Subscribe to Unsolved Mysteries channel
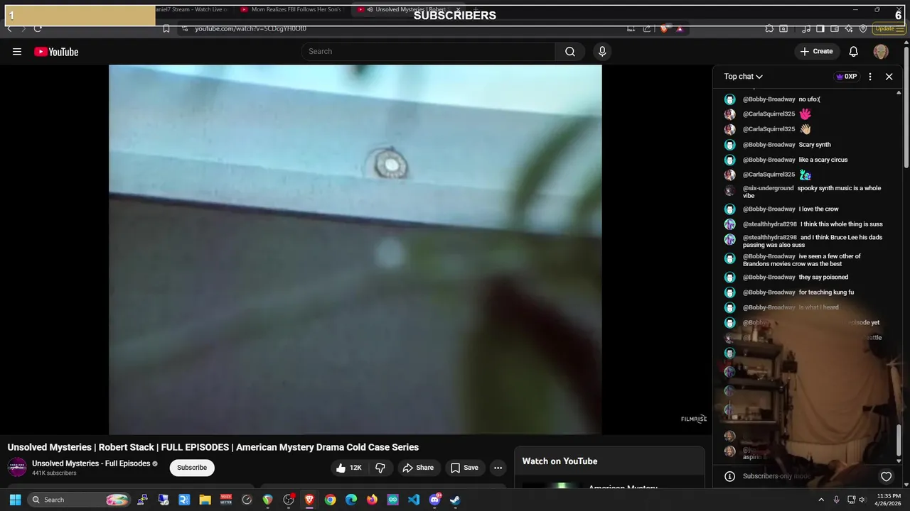 pyautogui.click(x=192, y=468)
